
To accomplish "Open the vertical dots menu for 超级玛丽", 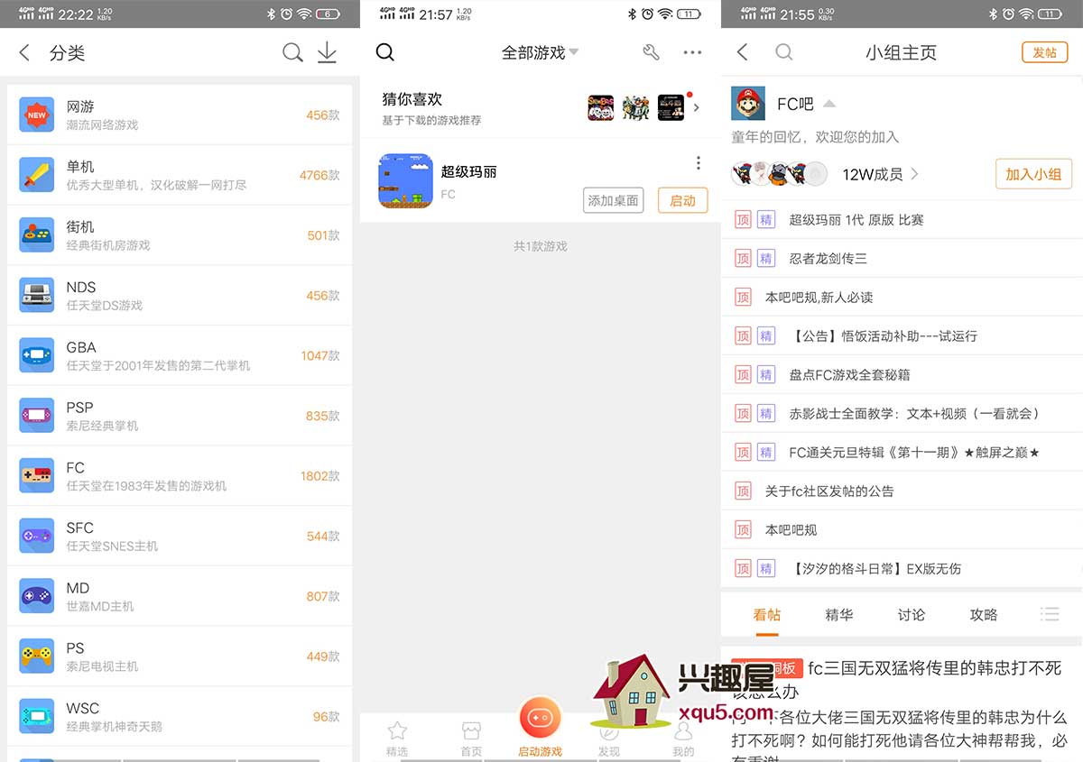I will click(x=698, y=163).
